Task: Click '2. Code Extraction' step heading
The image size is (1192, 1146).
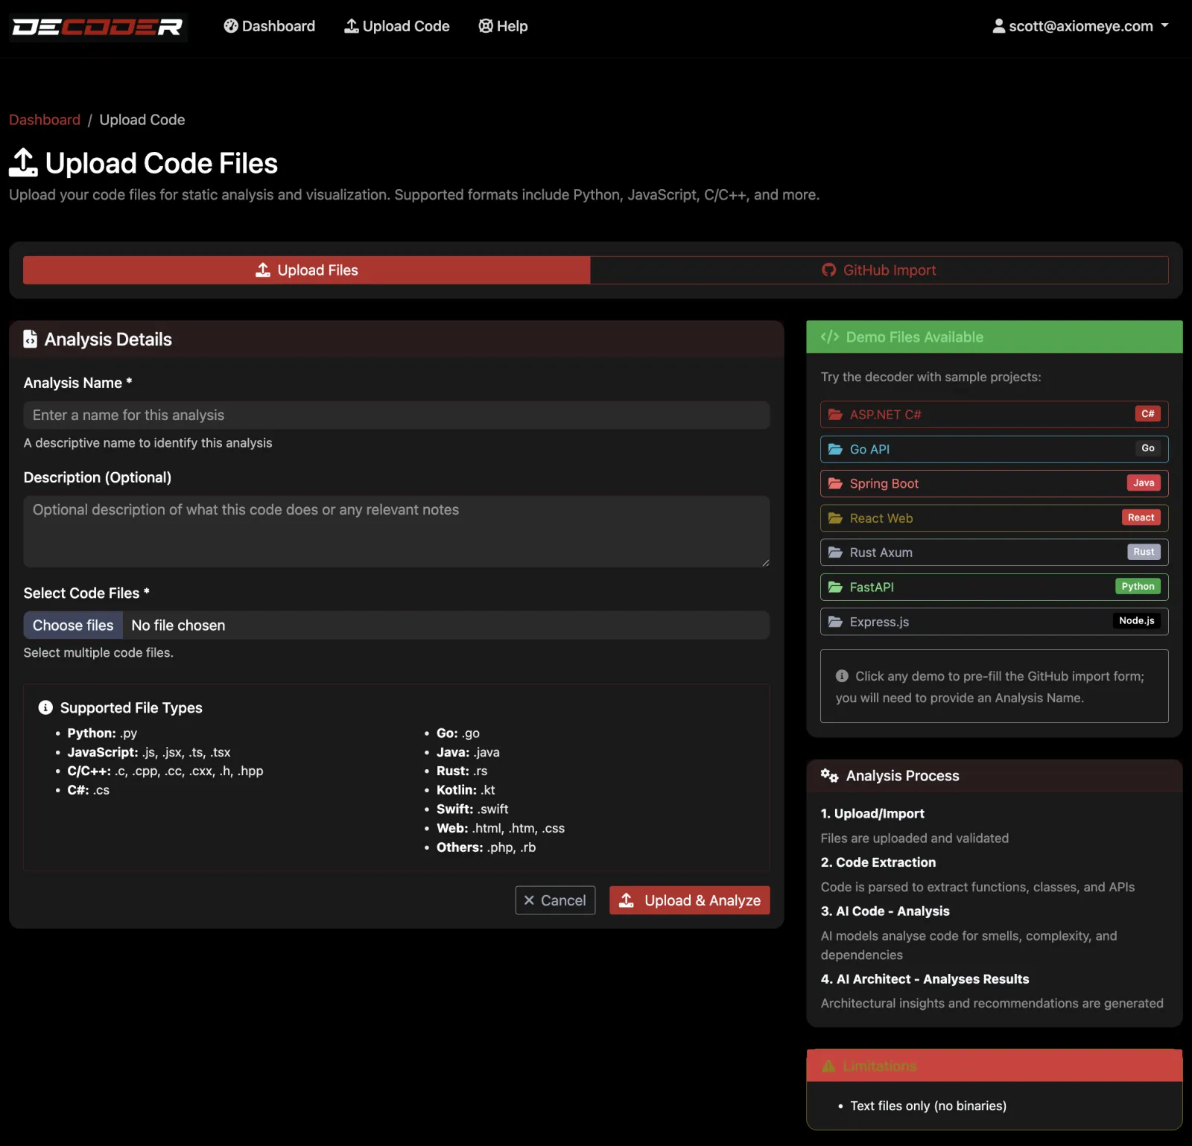Action: click(x=878, y=862)
